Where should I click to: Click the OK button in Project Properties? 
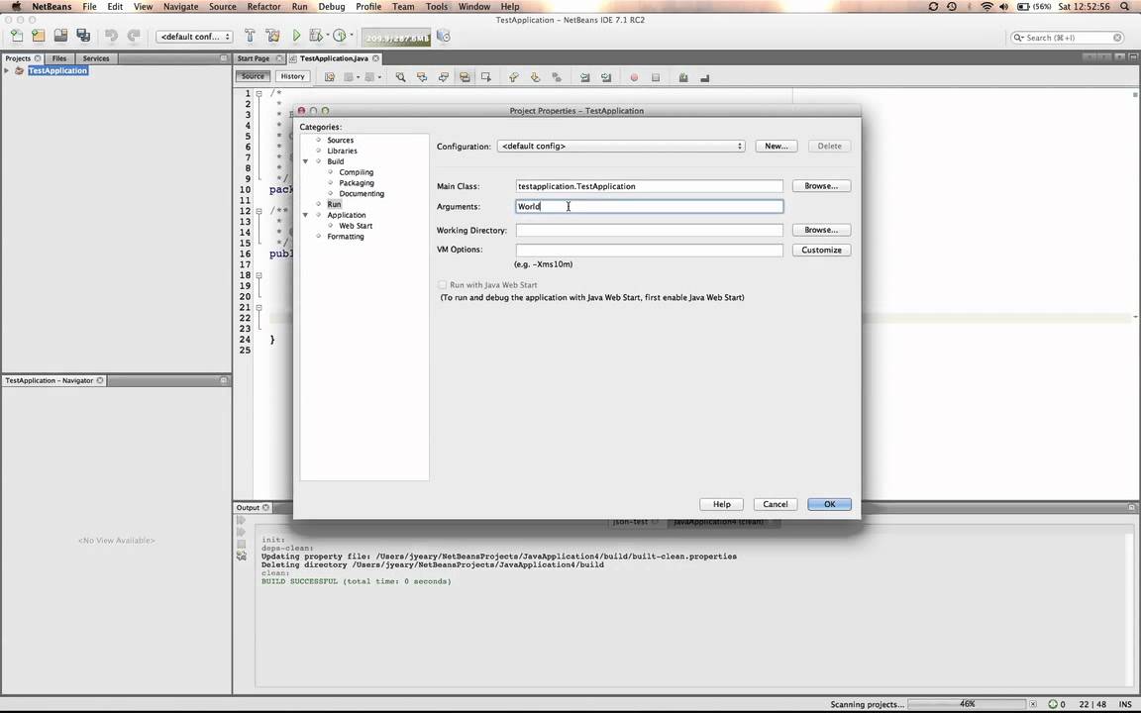click(x=830, y=504)
